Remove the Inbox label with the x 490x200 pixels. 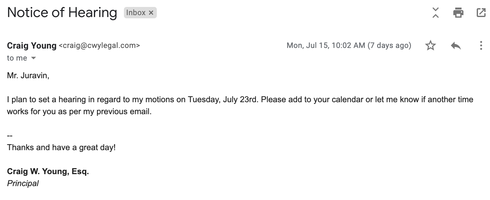[x=151, y=13]
